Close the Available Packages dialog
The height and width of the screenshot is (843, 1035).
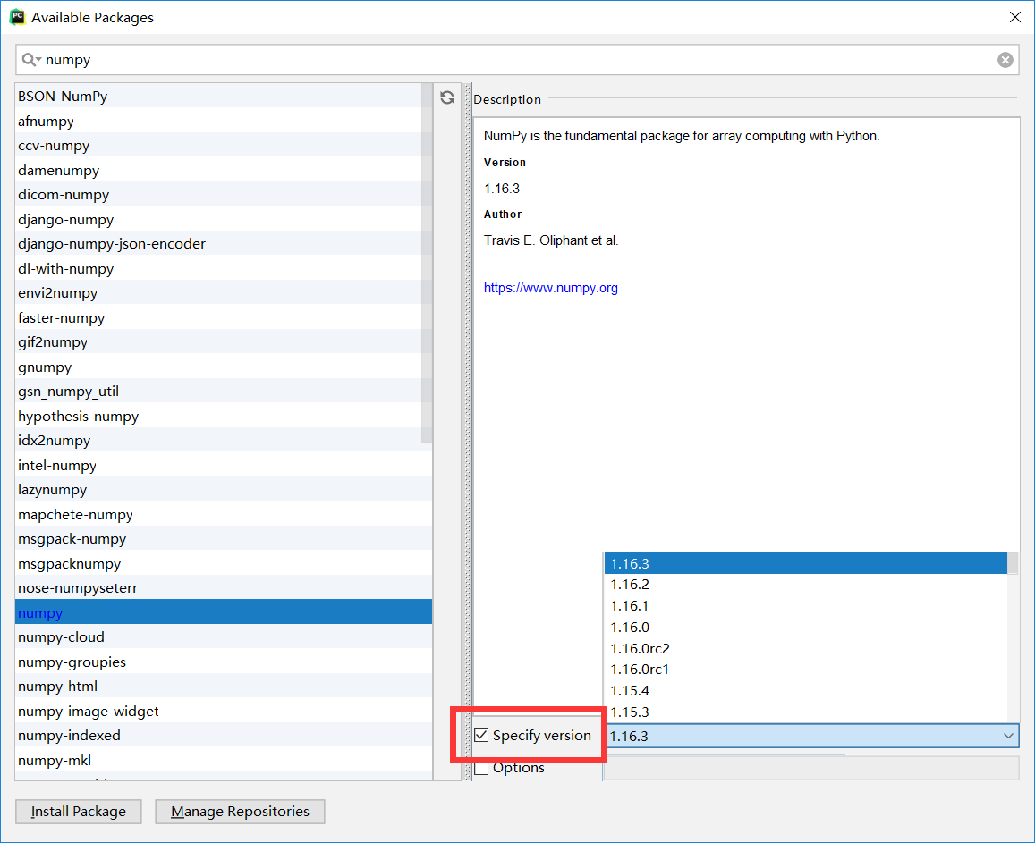[1014, 17]
